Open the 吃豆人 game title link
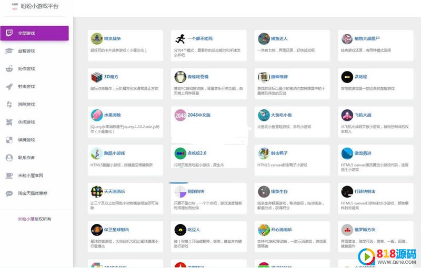The image size is (421, 268). pos(194,230)
